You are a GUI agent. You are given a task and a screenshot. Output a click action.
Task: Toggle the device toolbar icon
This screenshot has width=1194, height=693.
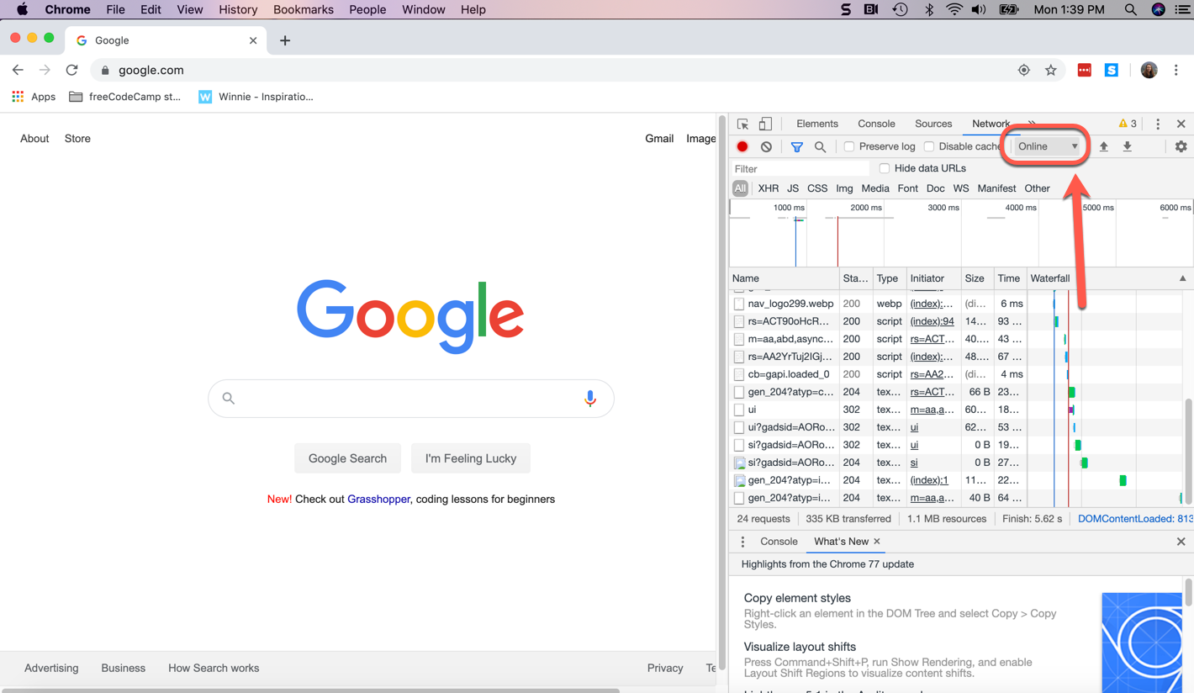coord(765,124)
